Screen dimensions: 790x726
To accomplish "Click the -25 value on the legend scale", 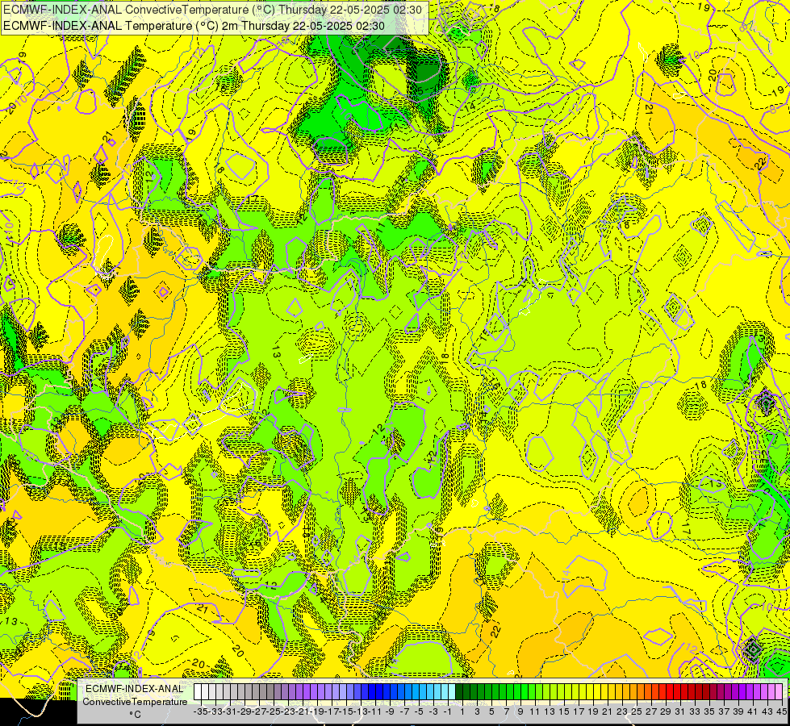I will click(x=274, y=711).
